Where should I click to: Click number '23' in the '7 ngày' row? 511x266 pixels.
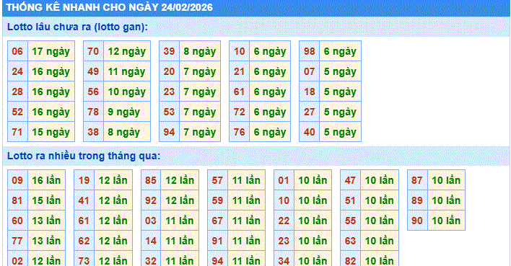point(169,92)
